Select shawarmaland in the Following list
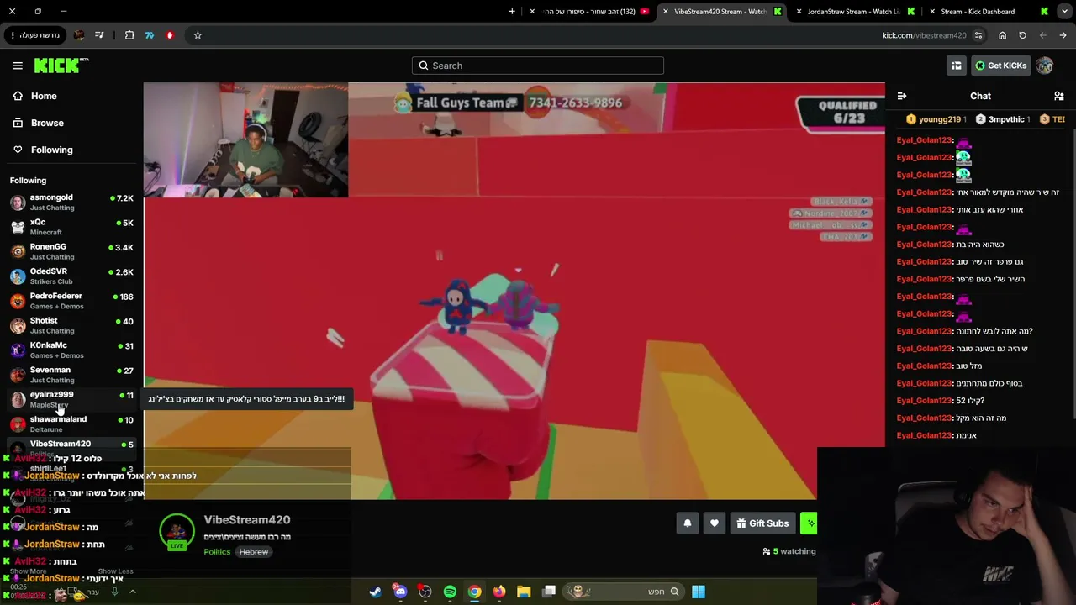This screenshot has width=1076, height=605. tap(71, 423)
